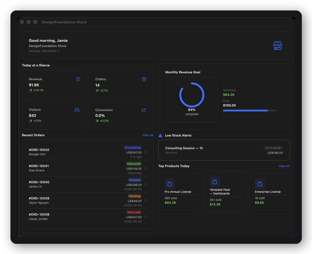
Task: Click the 251 sold count
Action: point(216,200)
